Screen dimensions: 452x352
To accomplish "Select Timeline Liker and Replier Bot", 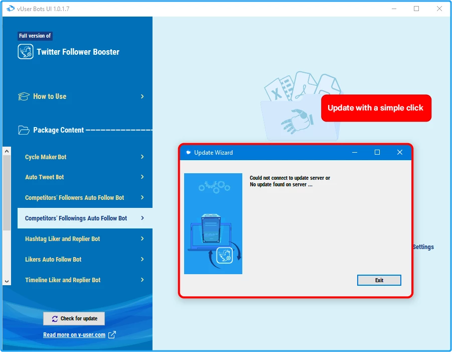I will tap(85, 280).
